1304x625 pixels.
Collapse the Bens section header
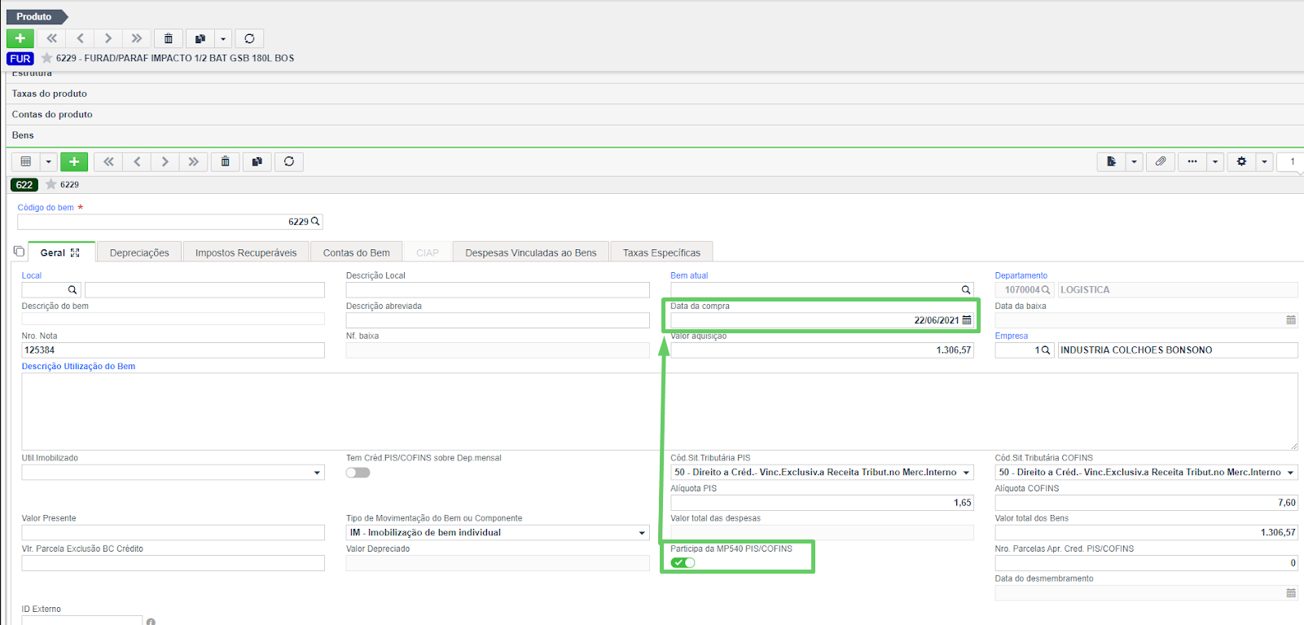pos(656,135)
